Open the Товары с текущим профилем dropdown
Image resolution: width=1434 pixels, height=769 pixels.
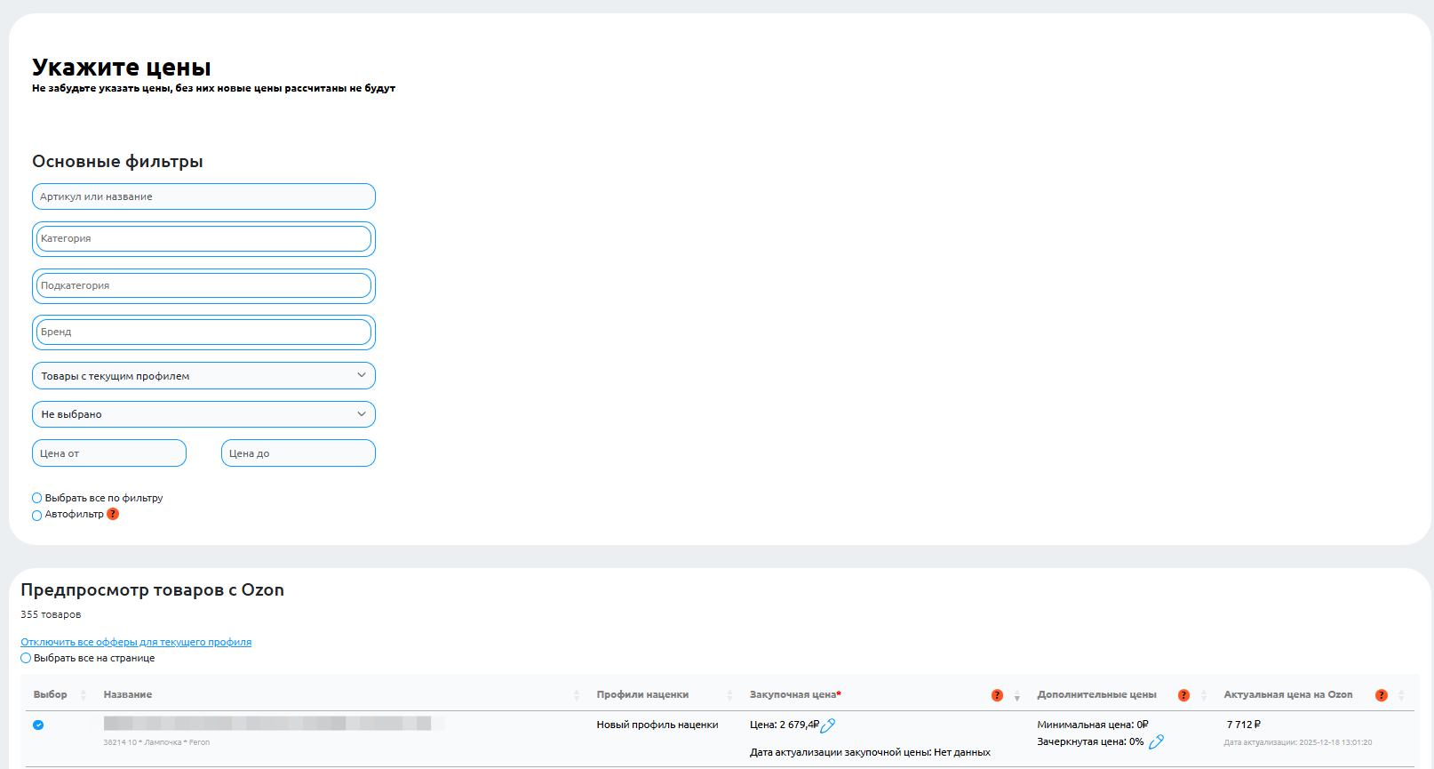tap(203, 376)
